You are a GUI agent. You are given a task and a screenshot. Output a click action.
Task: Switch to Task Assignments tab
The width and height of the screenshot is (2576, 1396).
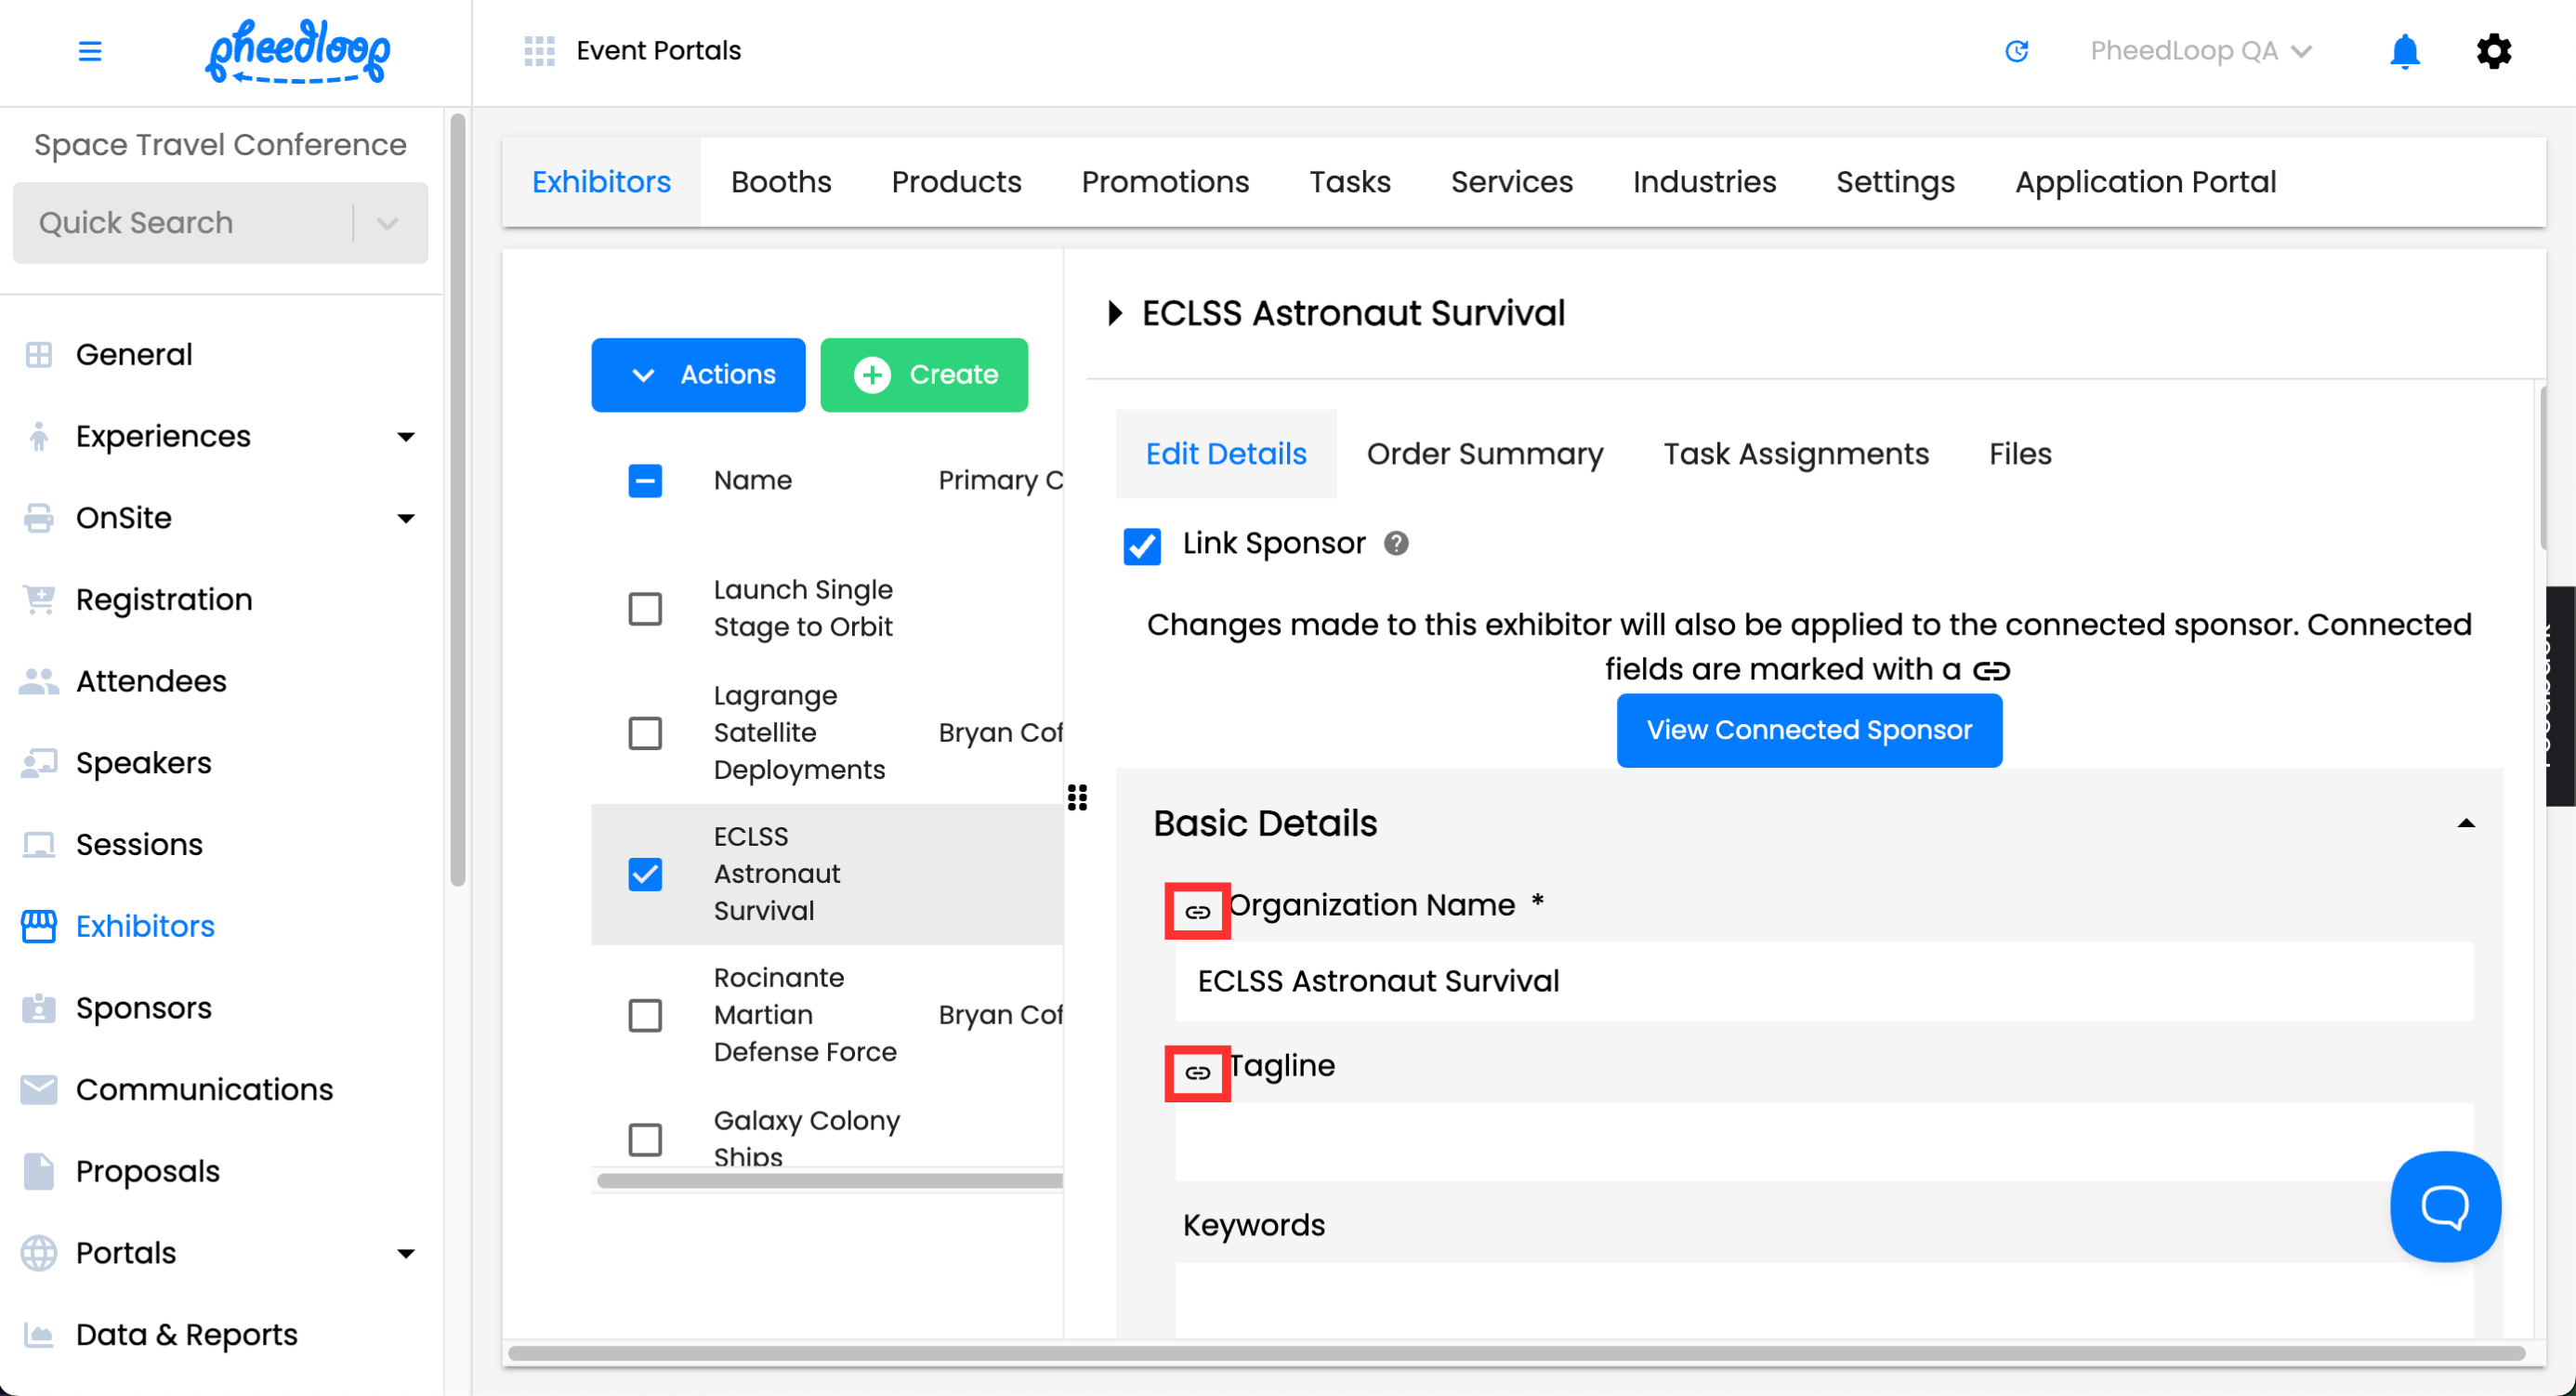click(x=1796, y=454)
